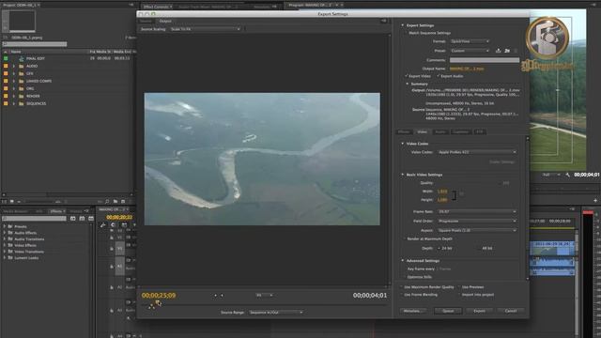The width and height of the screenshot is (601, 338).
Task: Click the lock icon on track V1
Action: point(112,249)
